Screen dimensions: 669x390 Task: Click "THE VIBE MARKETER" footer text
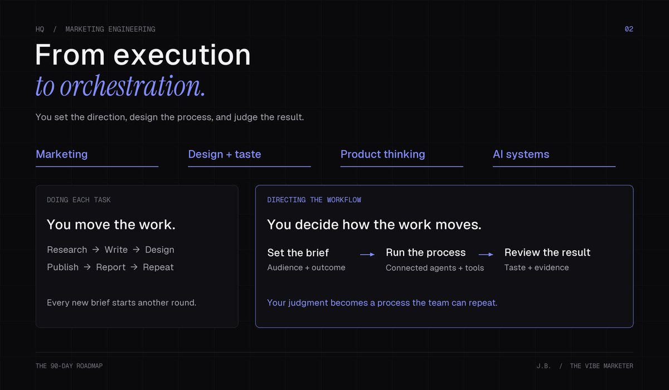[x=602, y=366]
